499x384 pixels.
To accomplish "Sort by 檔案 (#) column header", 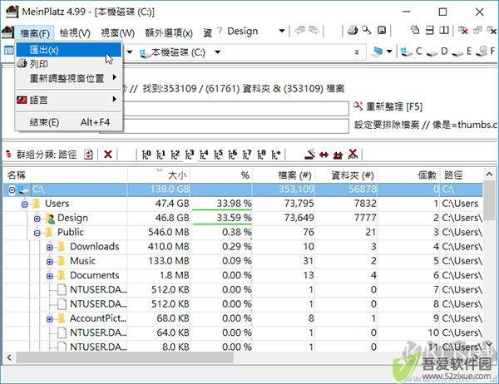I will (x=284, y=175).
